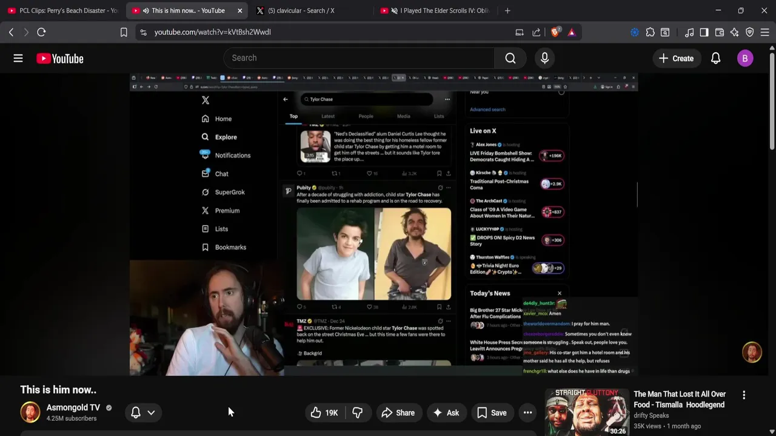
Task: Open Leo AI sparkle icon
Action: click(x=735, y=32)
